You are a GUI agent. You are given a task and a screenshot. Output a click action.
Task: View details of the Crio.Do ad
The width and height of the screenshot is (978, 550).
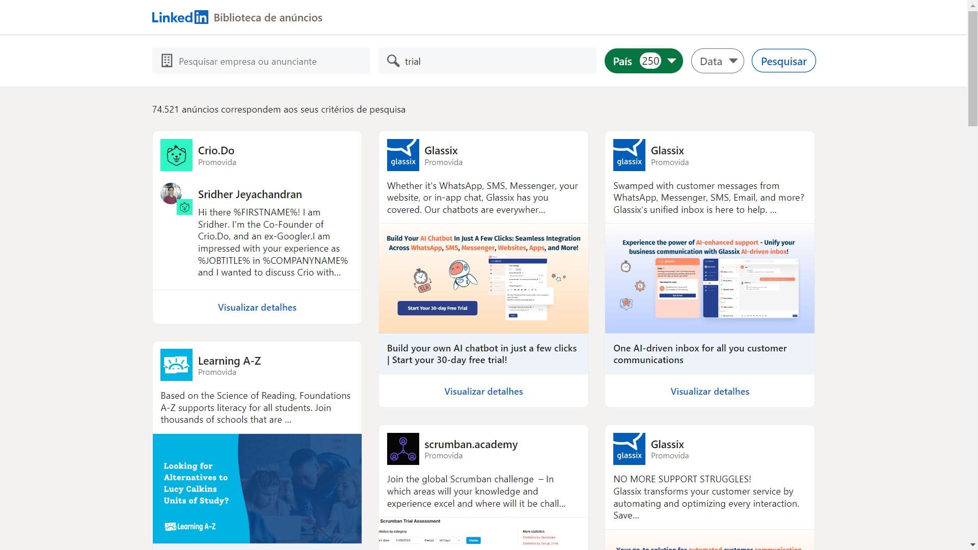pyautogui.click(x=257, y=307)
